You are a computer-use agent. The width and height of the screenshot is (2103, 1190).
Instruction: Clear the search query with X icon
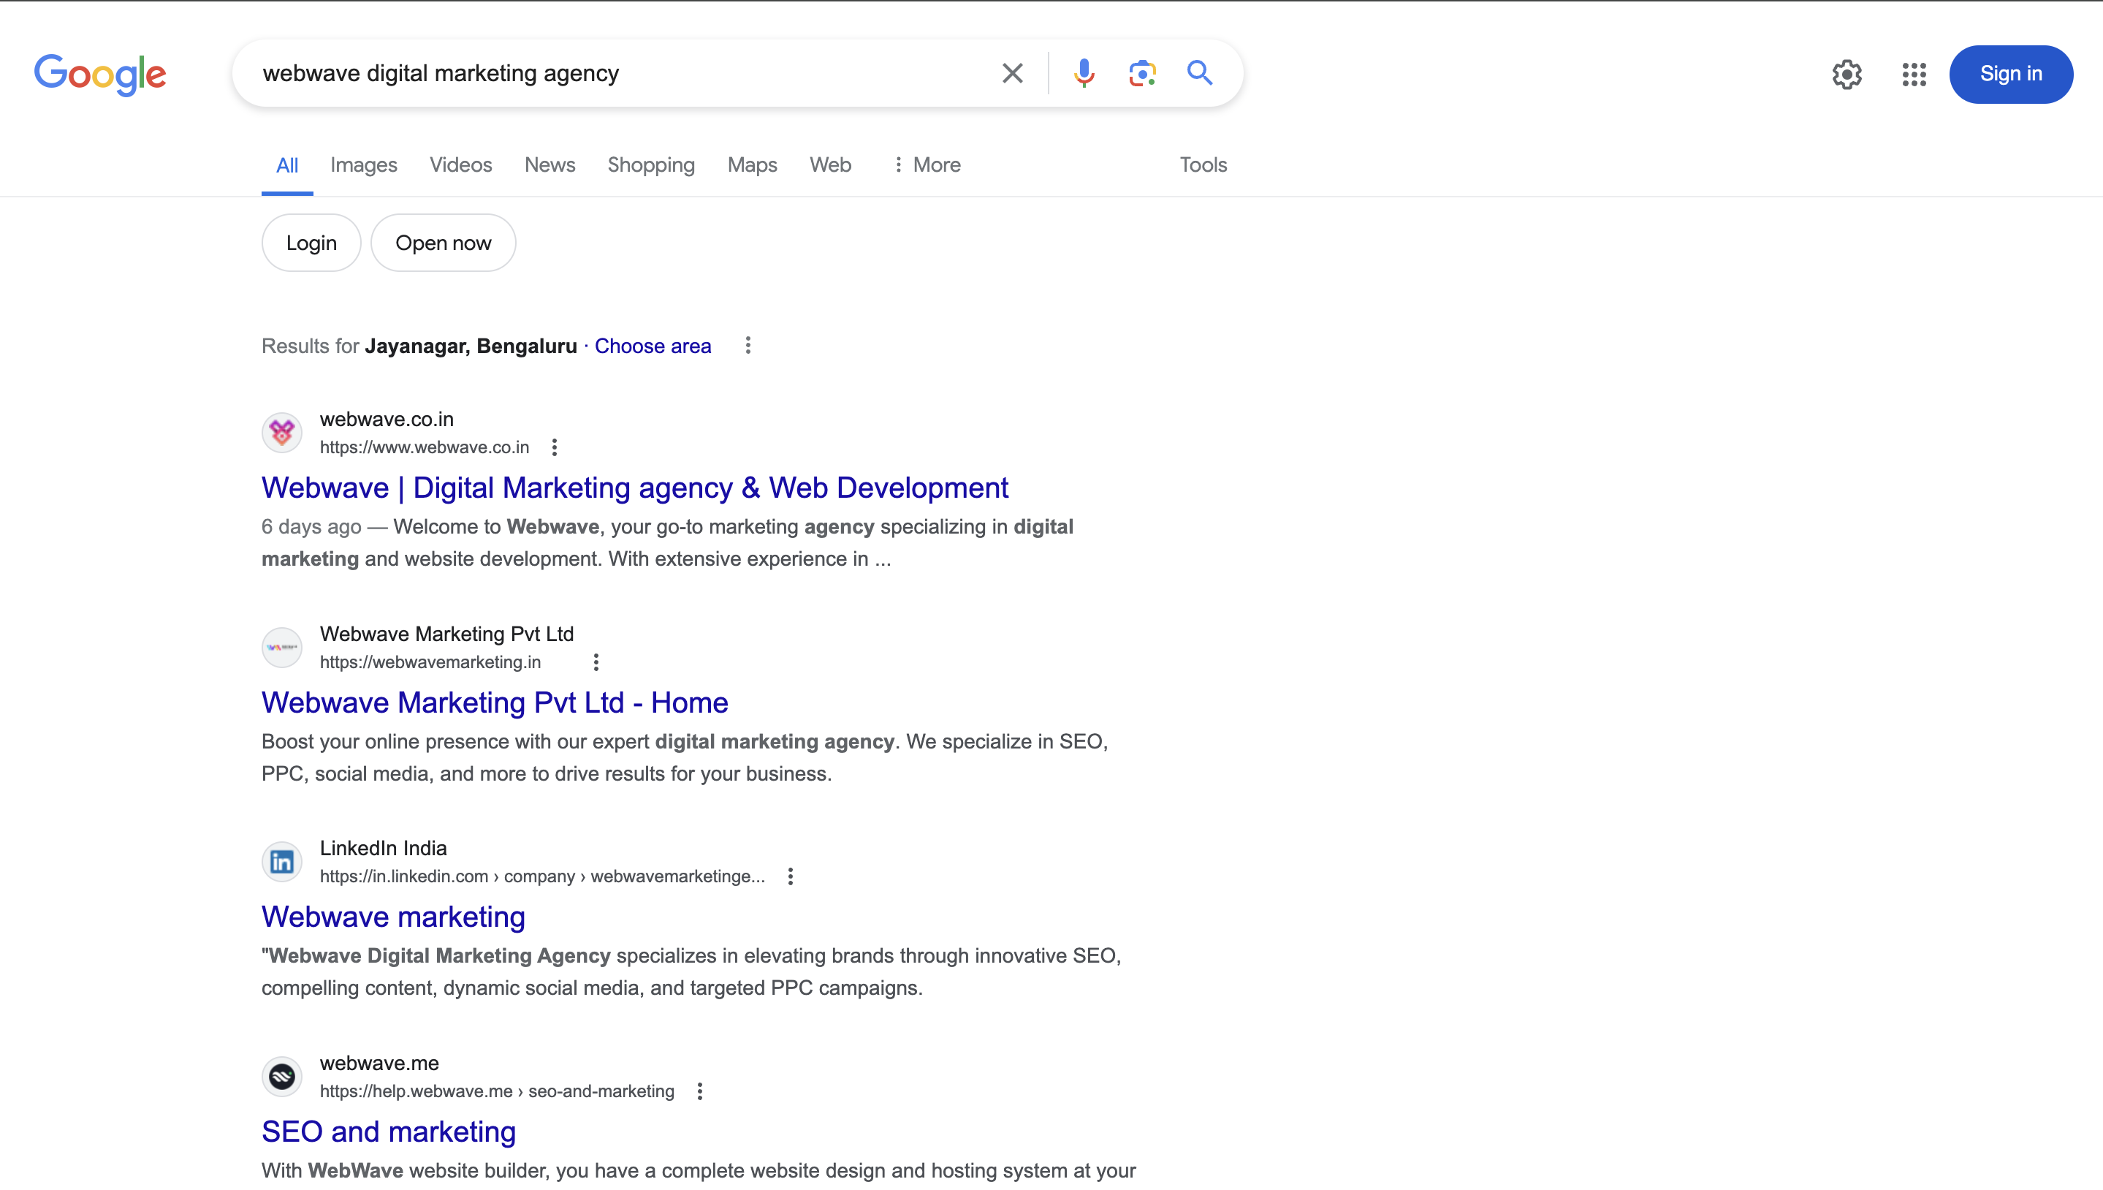tap(1012, 74)
